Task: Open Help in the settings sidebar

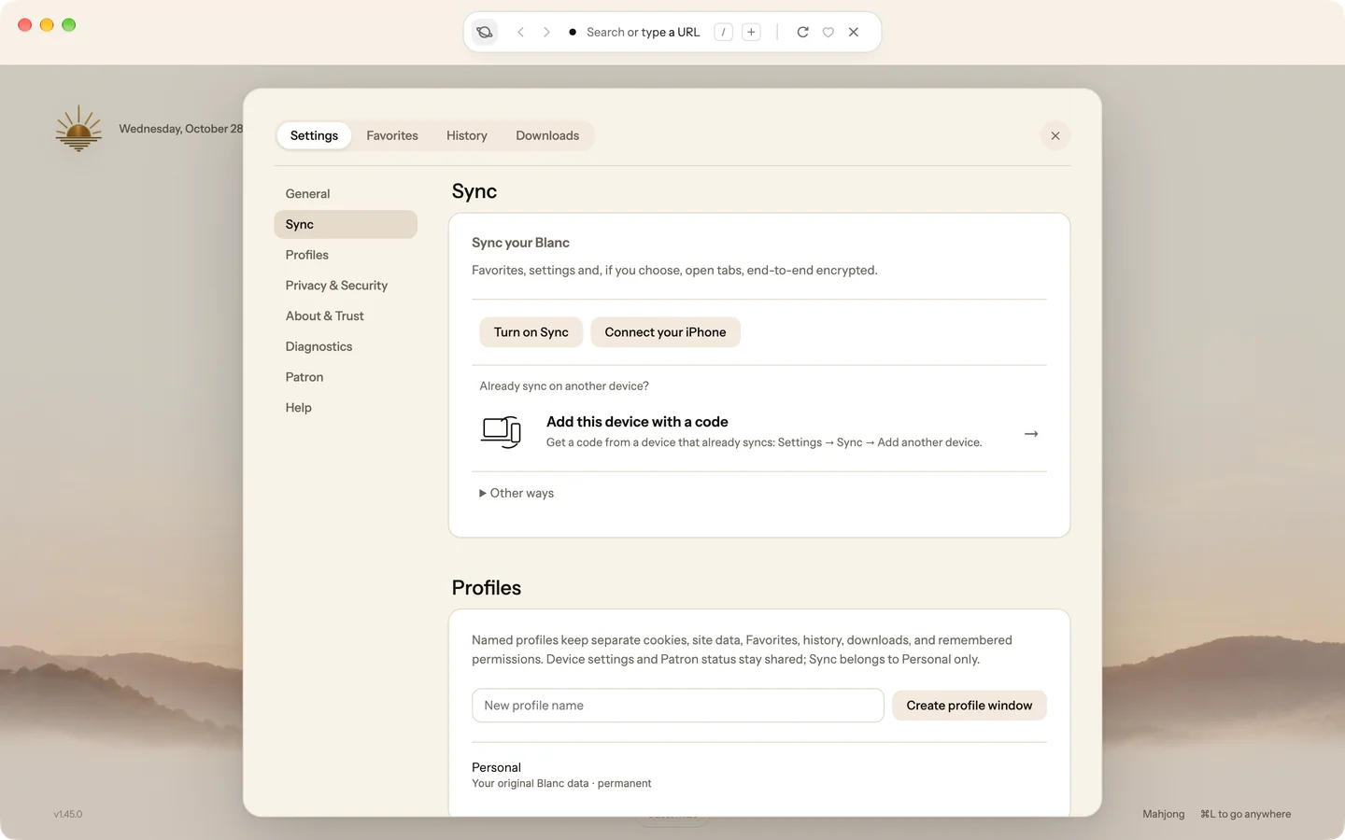Action: 346,408
